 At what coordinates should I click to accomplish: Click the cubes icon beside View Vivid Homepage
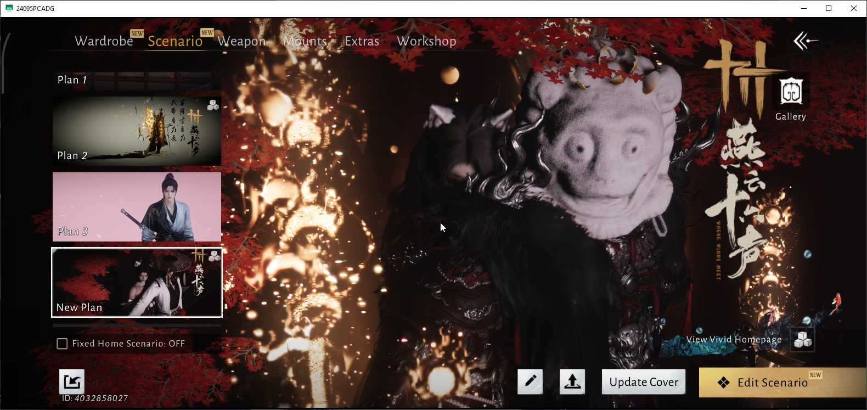(803, 340)
